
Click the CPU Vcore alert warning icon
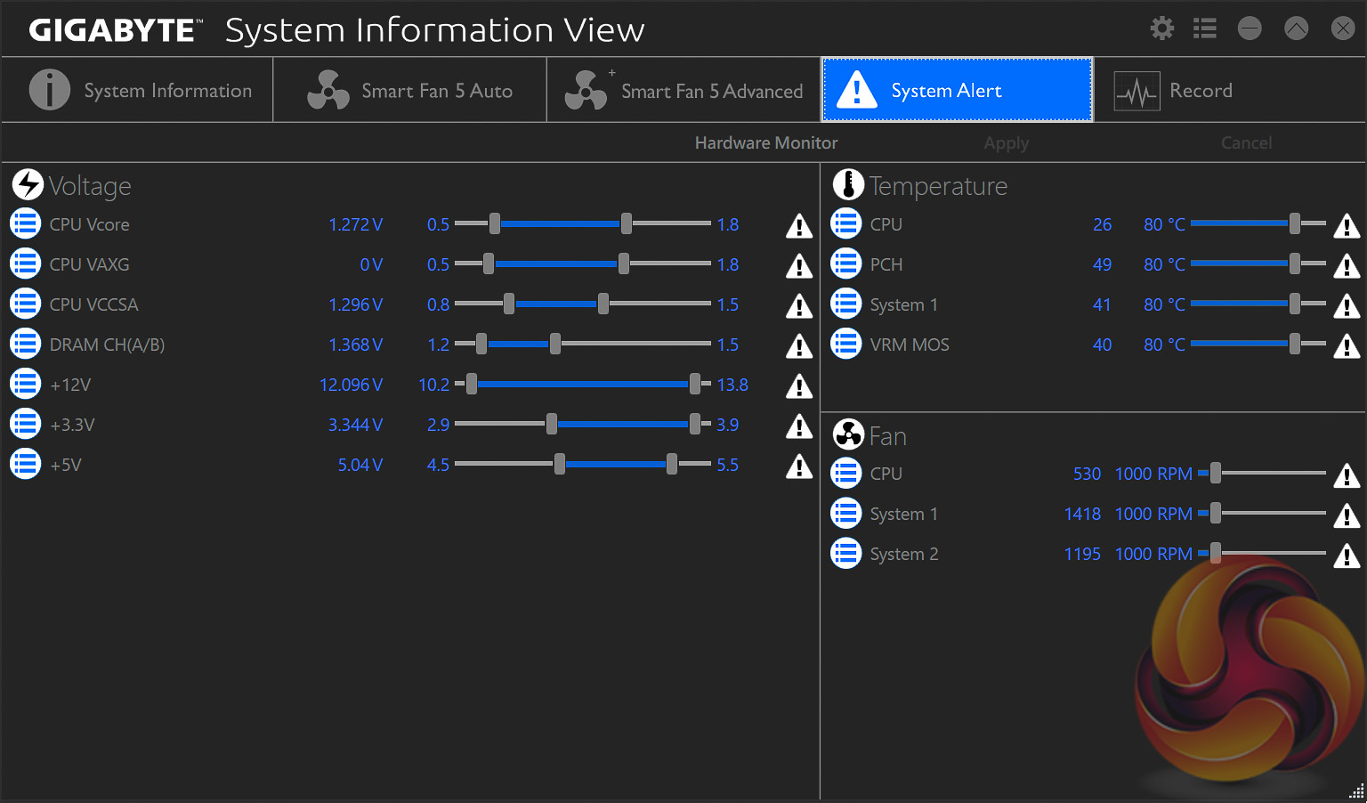click(x=799, y=226)
